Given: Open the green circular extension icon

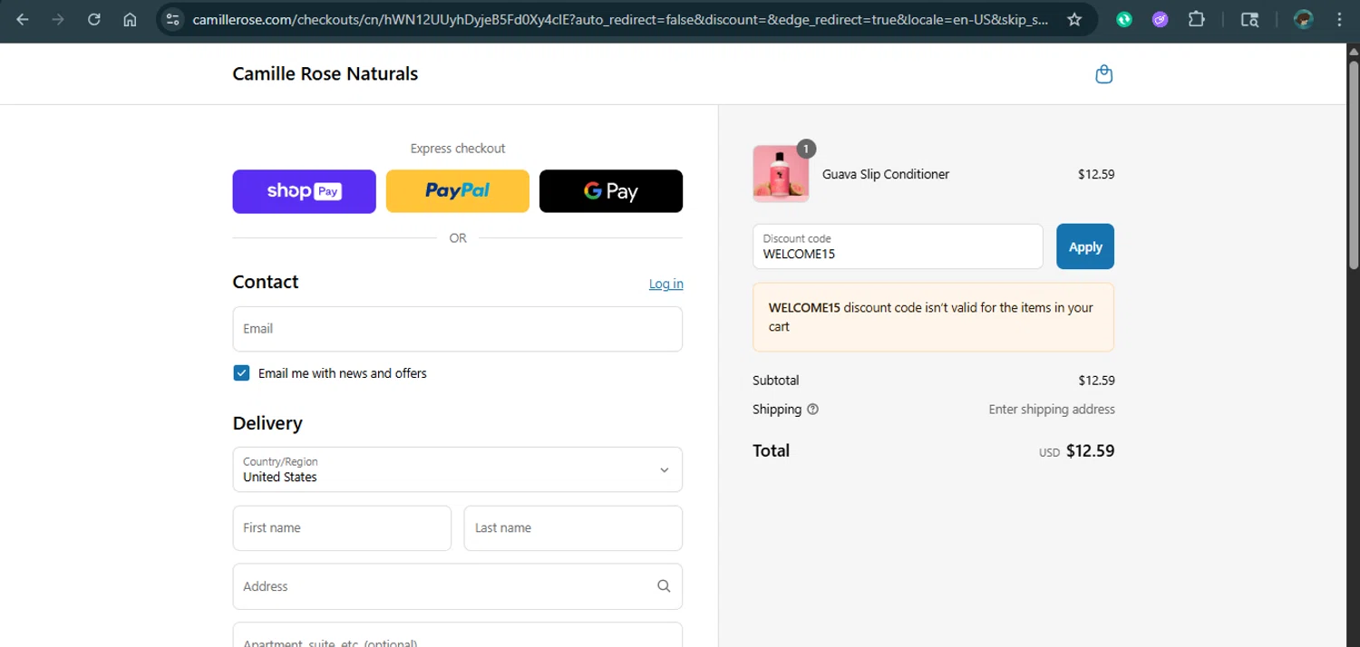Looking at the screenshot, I should pos(1124,19).
